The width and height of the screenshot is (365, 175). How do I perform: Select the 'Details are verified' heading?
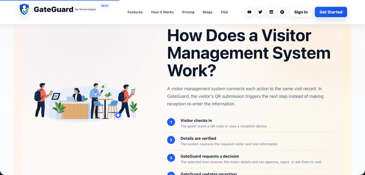pos(198,138)
